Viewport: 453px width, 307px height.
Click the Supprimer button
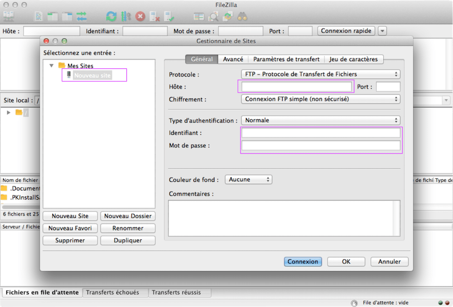(70, 240)
